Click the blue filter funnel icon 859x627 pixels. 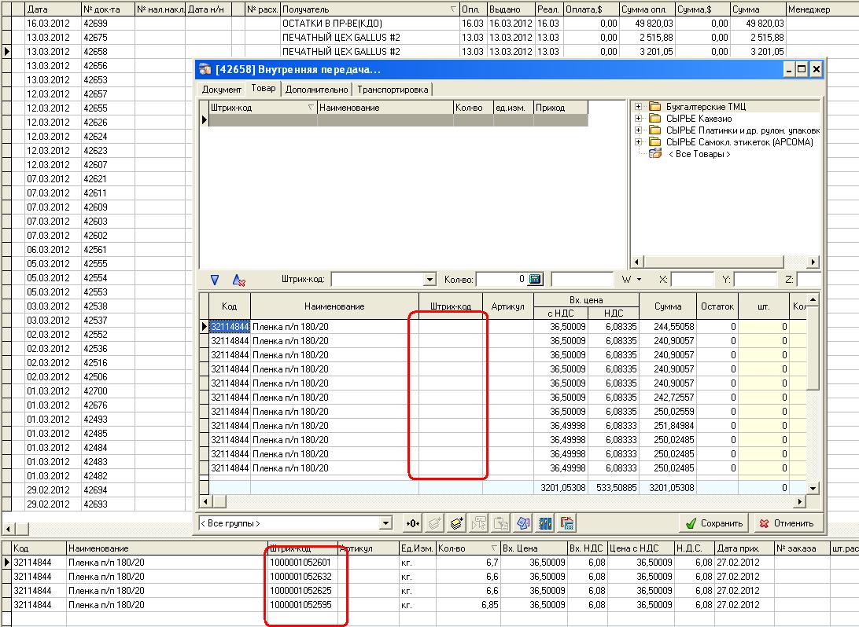pyautogui.click(x=215, y=280)
